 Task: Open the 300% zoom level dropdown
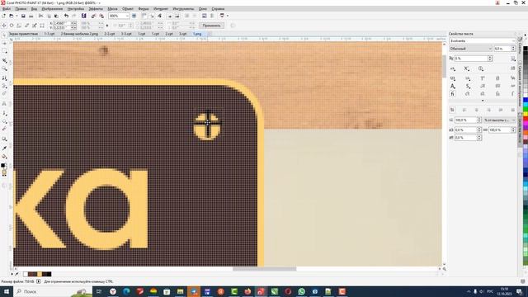[x=127, y=16]
